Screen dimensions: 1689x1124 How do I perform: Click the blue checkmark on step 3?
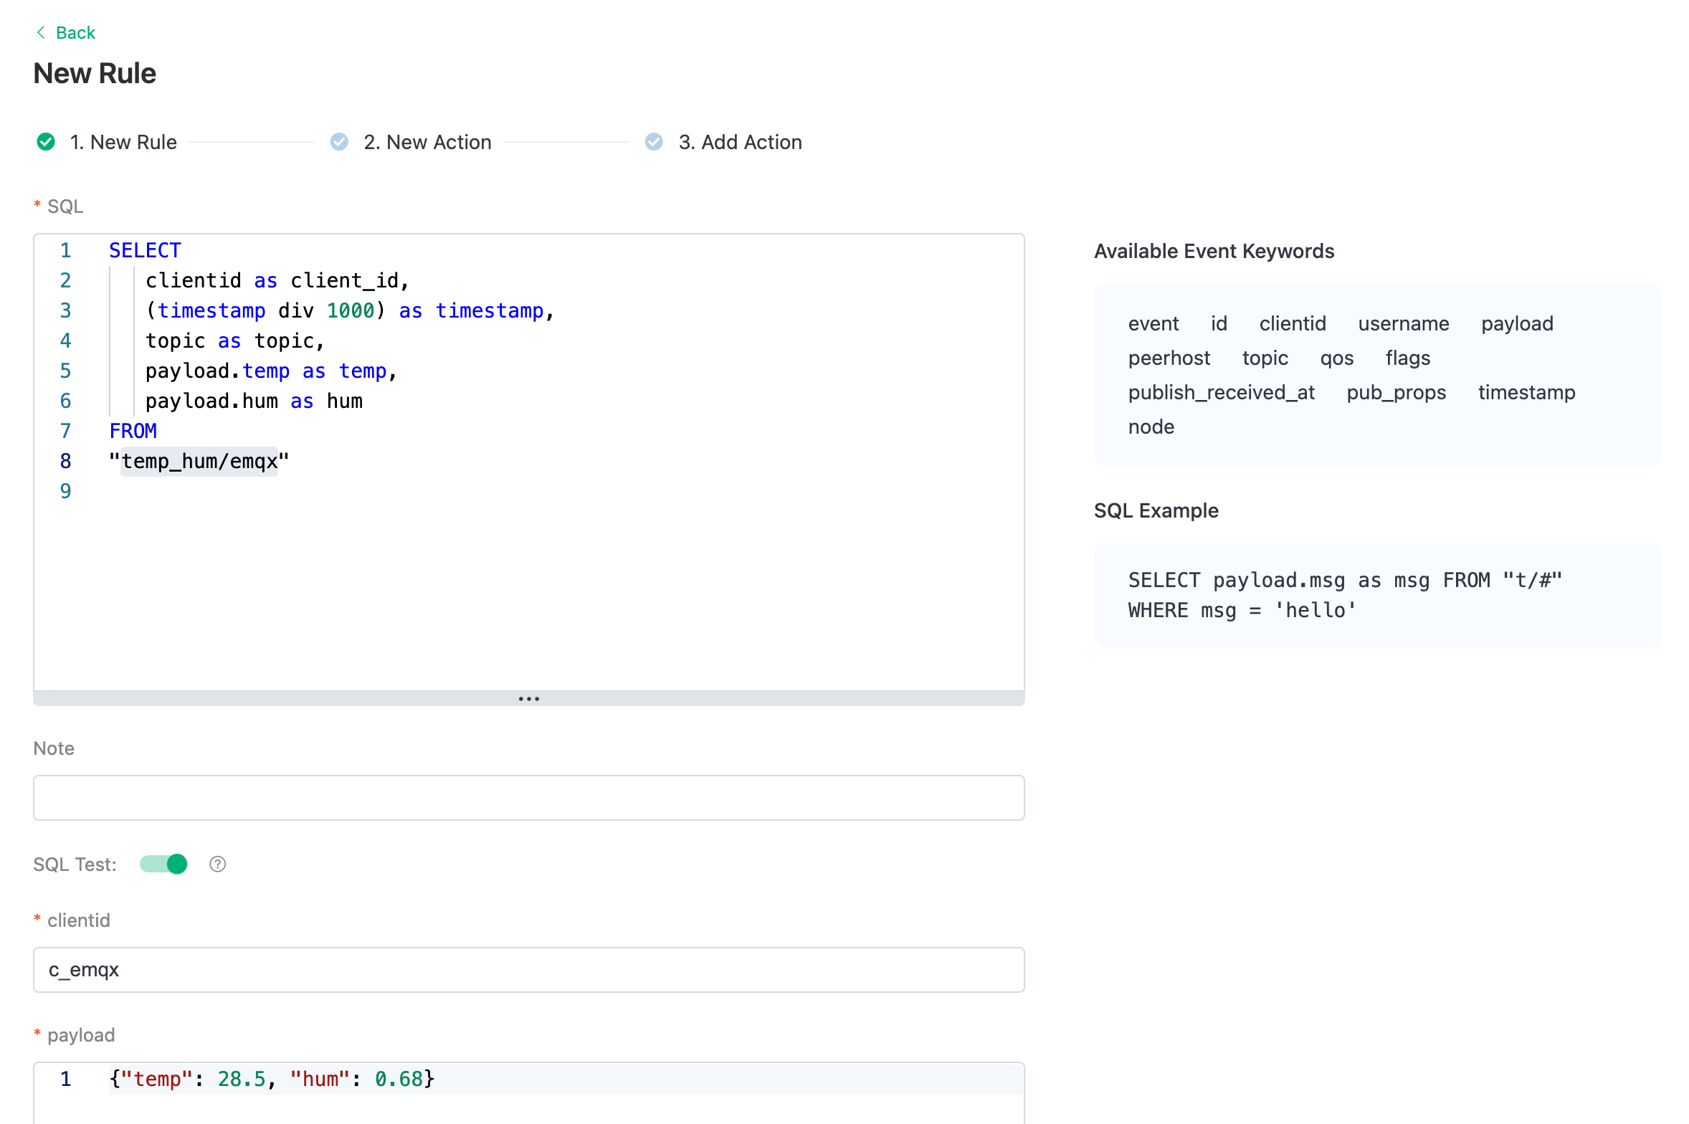tap(654, 142)
